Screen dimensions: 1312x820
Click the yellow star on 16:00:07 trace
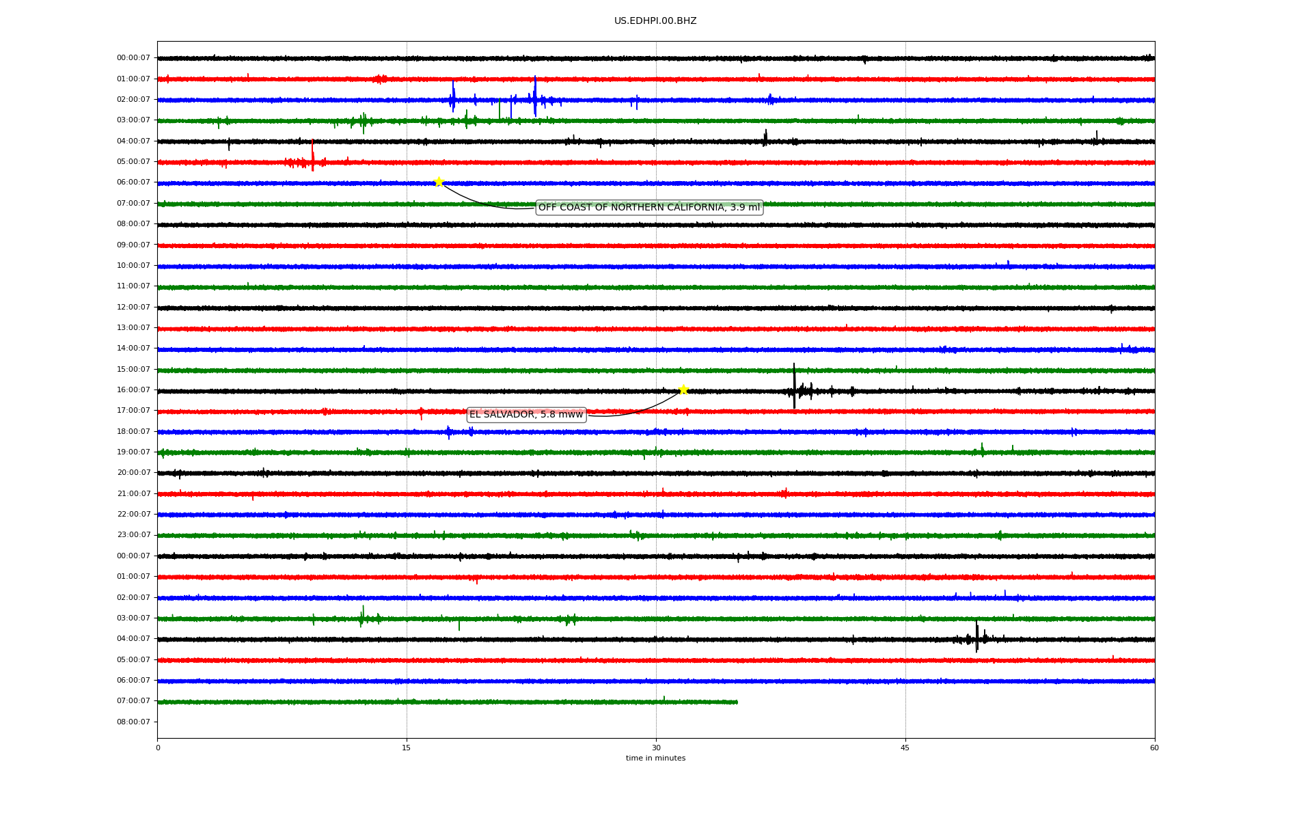[683, 389]
